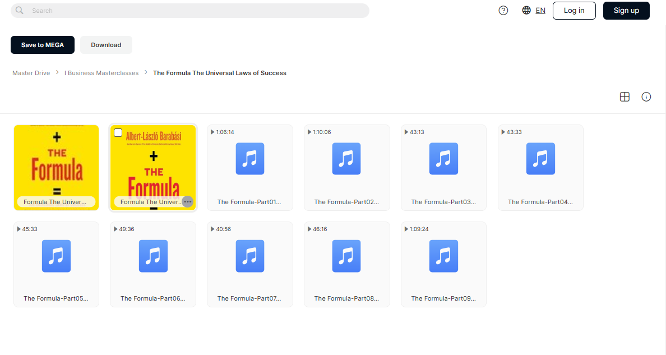
Task: Click file name The Formula-Part05...
Action: click(x=56, y=298)
